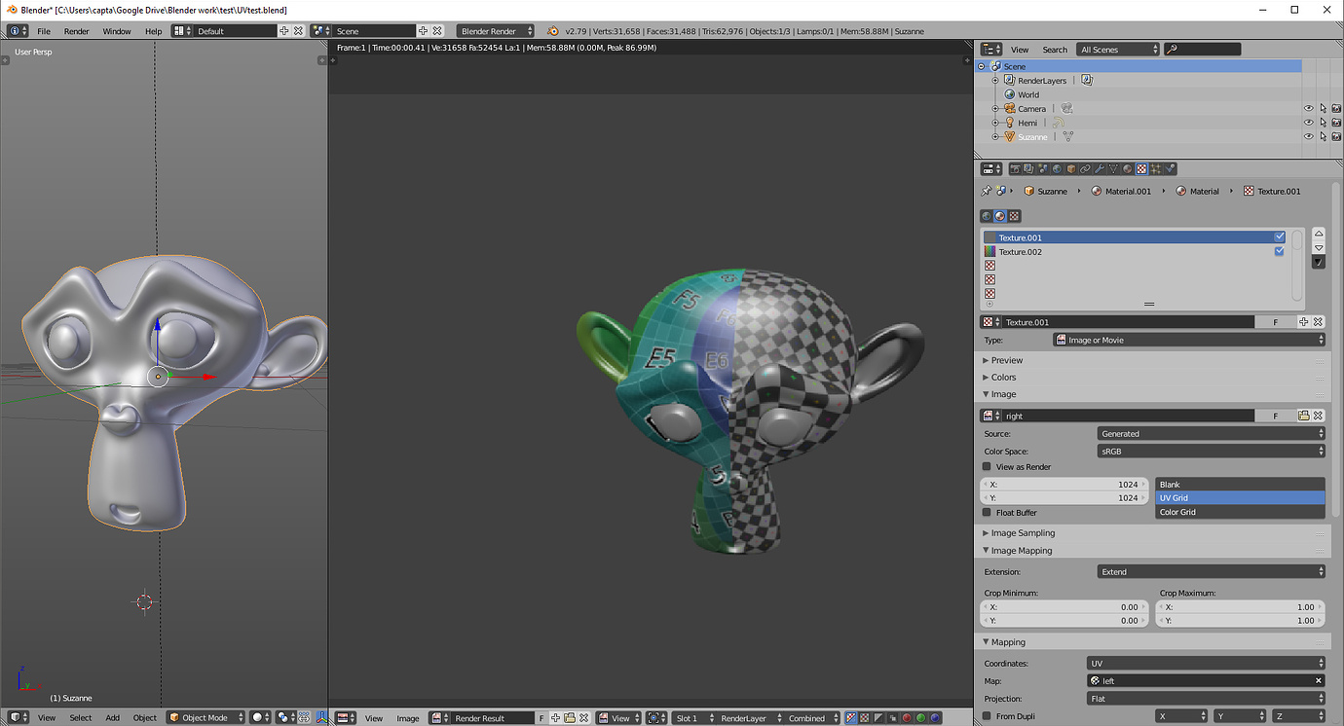This screenshot has width=1344, height=726.
Task: Show red channel in image editor
Action: [907, 718]
